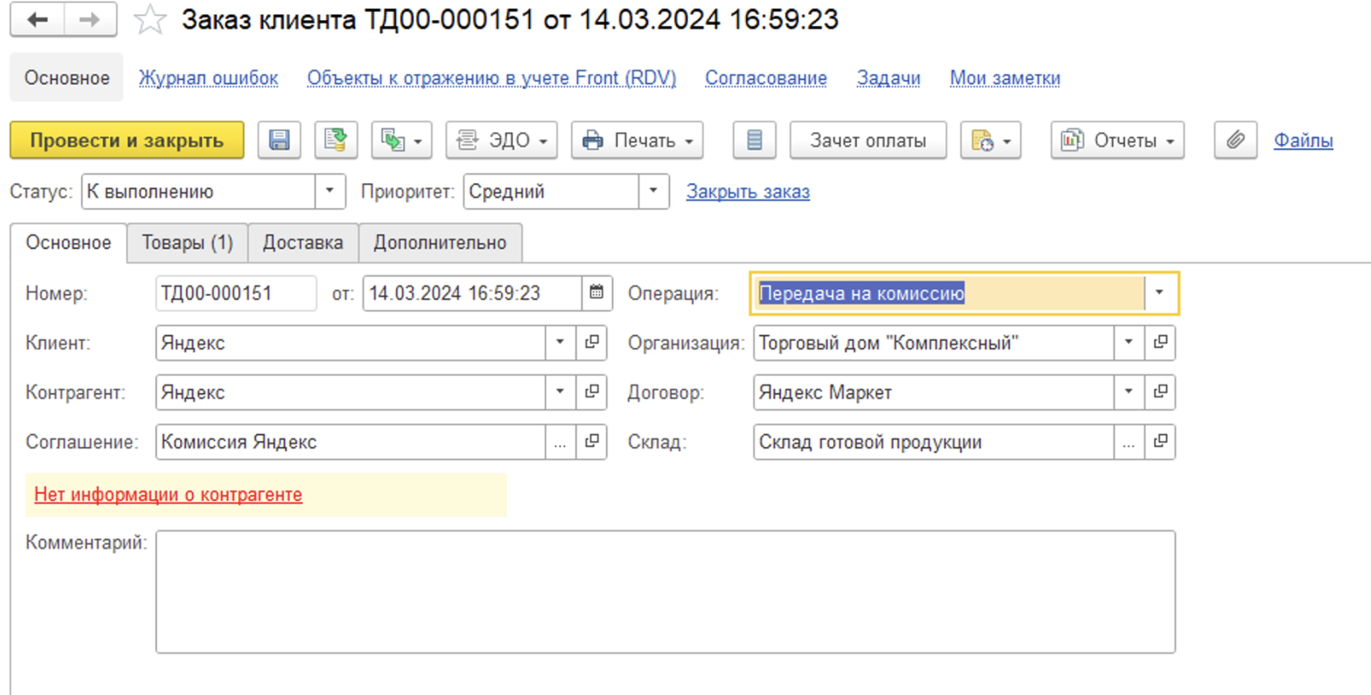Switch to the Доставка tab
Viewport: 1371px width, 695px height.
pos(303,243)
